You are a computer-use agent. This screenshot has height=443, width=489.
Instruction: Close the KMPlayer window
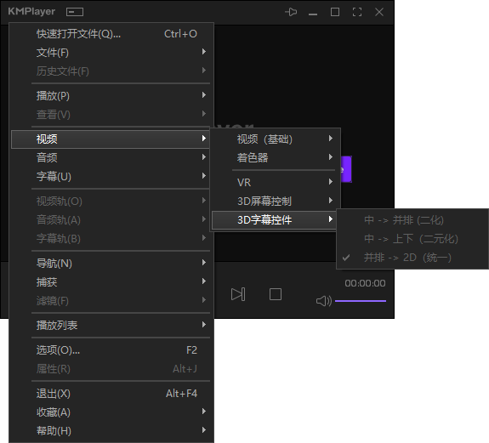[x=379, y=12]
